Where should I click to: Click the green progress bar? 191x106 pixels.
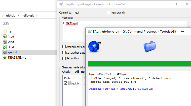[139, 64]
